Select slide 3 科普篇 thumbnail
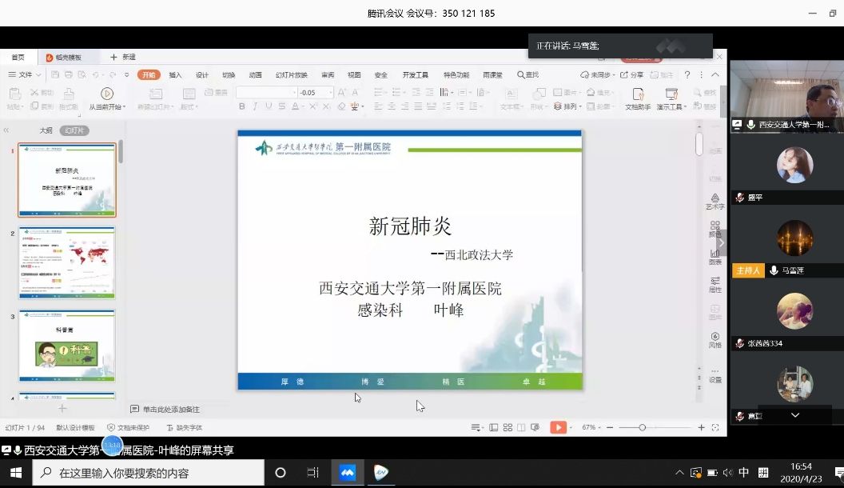844x488 pixels. click(67, 346)
